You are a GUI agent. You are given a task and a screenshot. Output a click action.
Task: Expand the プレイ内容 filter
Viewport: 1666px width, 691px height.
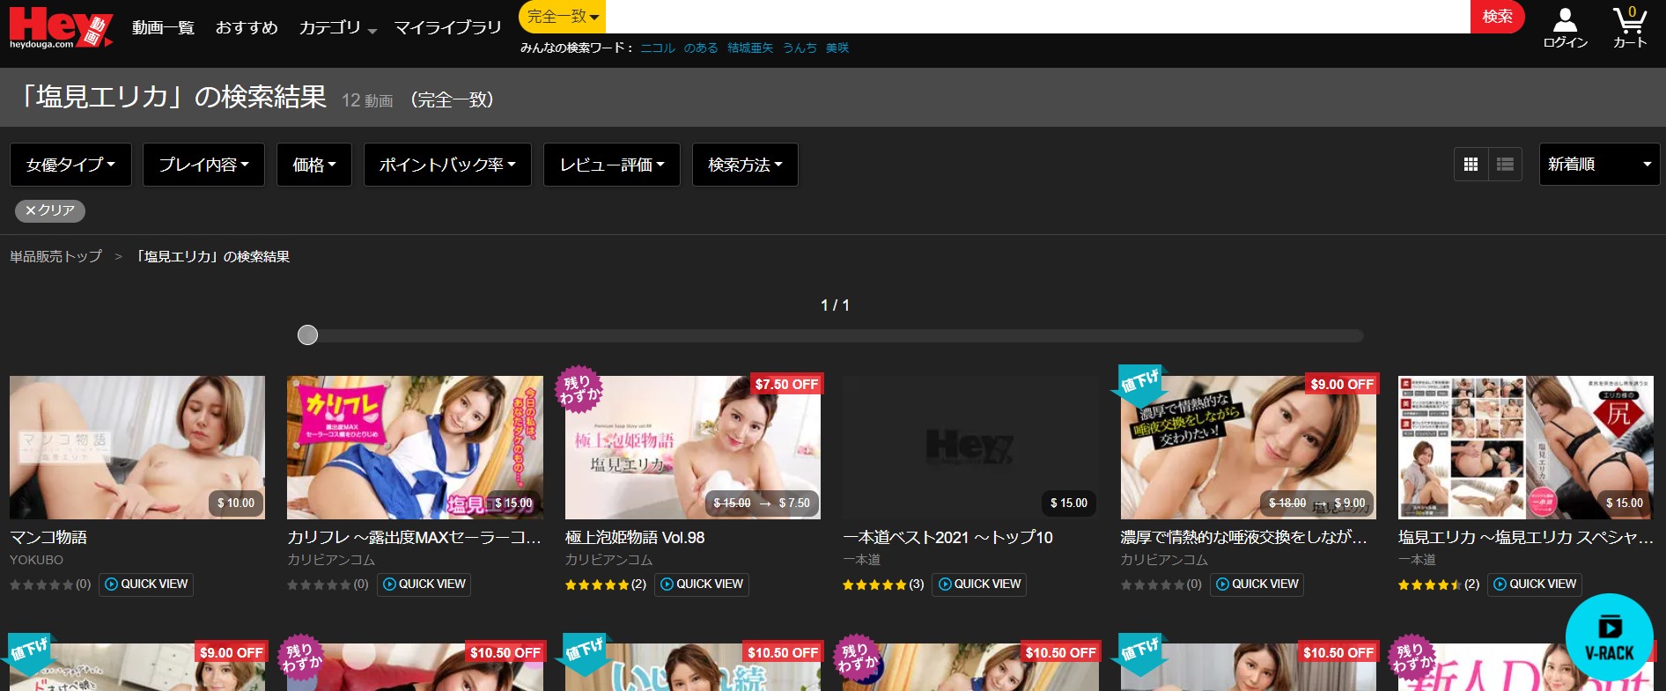tap(203, 165)
